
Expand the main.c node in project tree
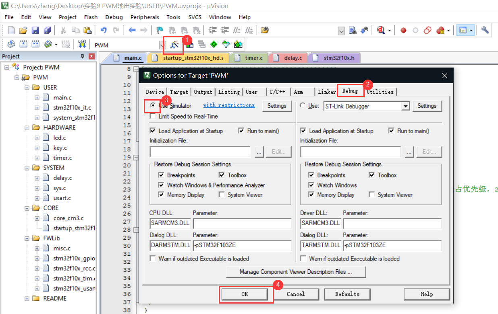click(x=37, y=97)
